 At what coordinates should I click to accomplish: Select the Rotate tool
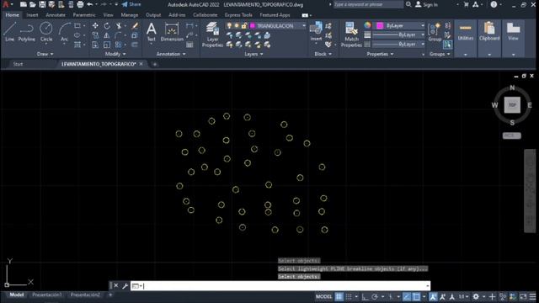pos(107,26)
